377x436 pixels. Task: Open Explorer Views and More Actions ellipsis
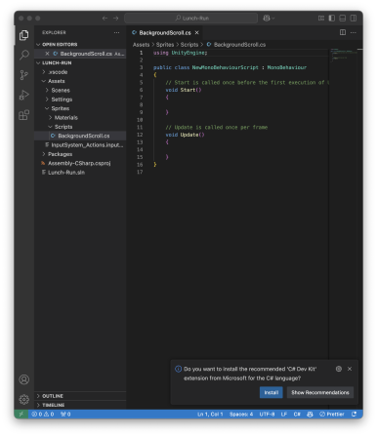coord(116,32)
